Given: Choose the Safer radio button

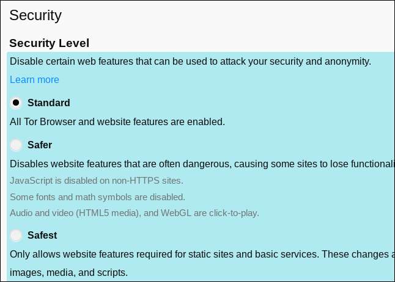Looking at the screenshot, I should 17,145.
